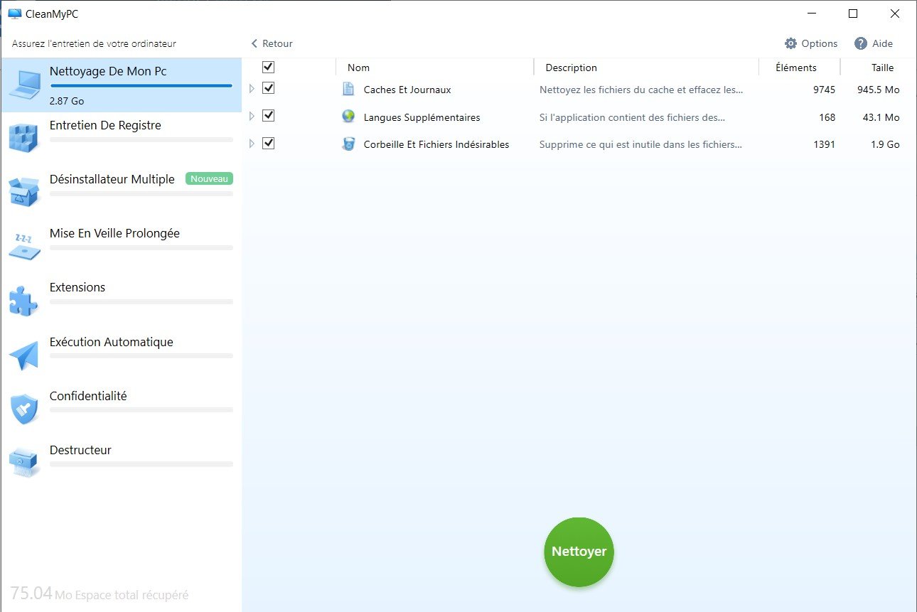Image resolution: width=917 pixels, height=612 pixels.
Task: Open Exécution Automatique section
Action: coord(122,355)
